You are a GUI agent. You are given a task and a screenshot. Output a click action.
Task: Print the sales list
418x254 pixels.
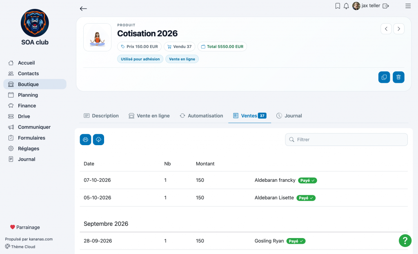[x=86, y=139]
